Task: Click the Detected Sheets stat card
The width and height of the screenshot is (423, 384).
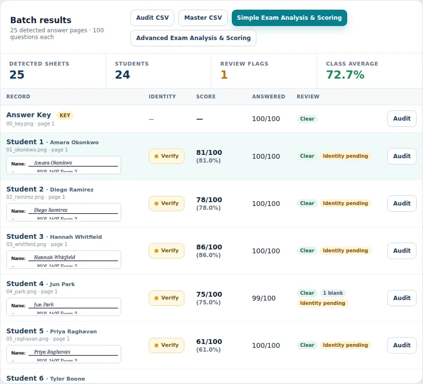Action: (x=53, y=71)
